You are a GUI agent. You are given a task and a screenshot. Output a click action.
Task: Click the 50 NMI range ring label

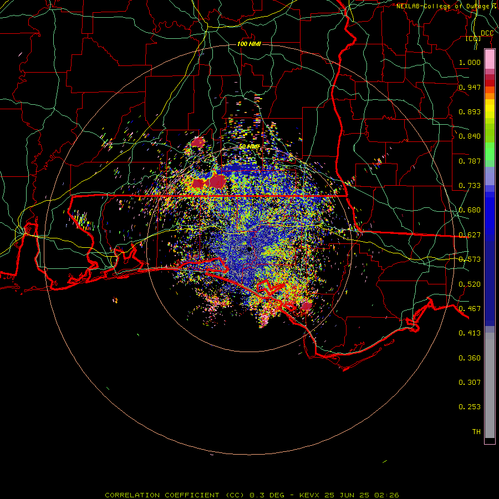(249, 147)
